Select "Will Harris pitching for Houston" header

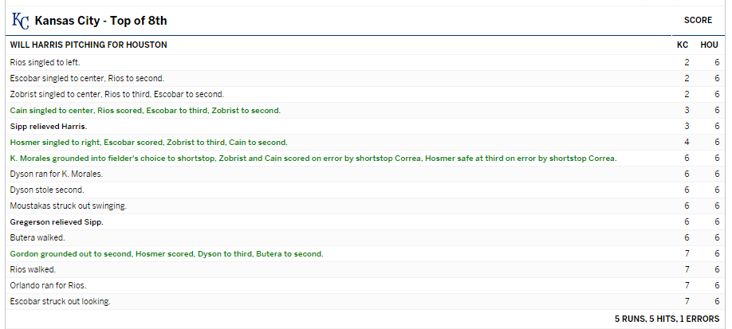pos(89,45)
